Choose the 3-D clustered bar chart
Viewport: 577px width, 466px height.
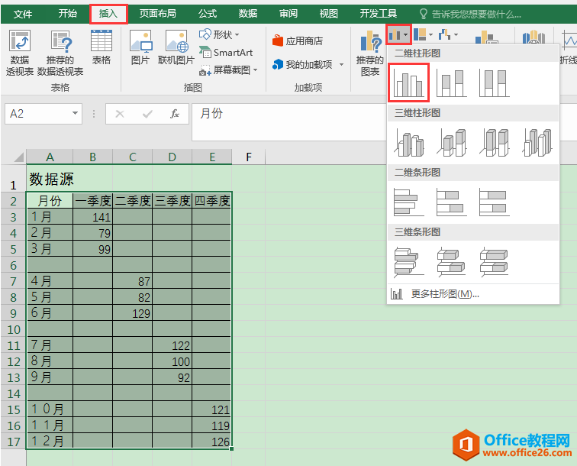point(409,262)
